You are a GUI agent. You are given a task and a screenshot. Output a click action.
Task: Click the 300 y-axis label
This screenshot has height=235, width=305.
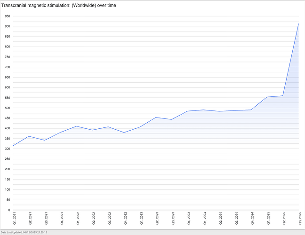[7, 149]
